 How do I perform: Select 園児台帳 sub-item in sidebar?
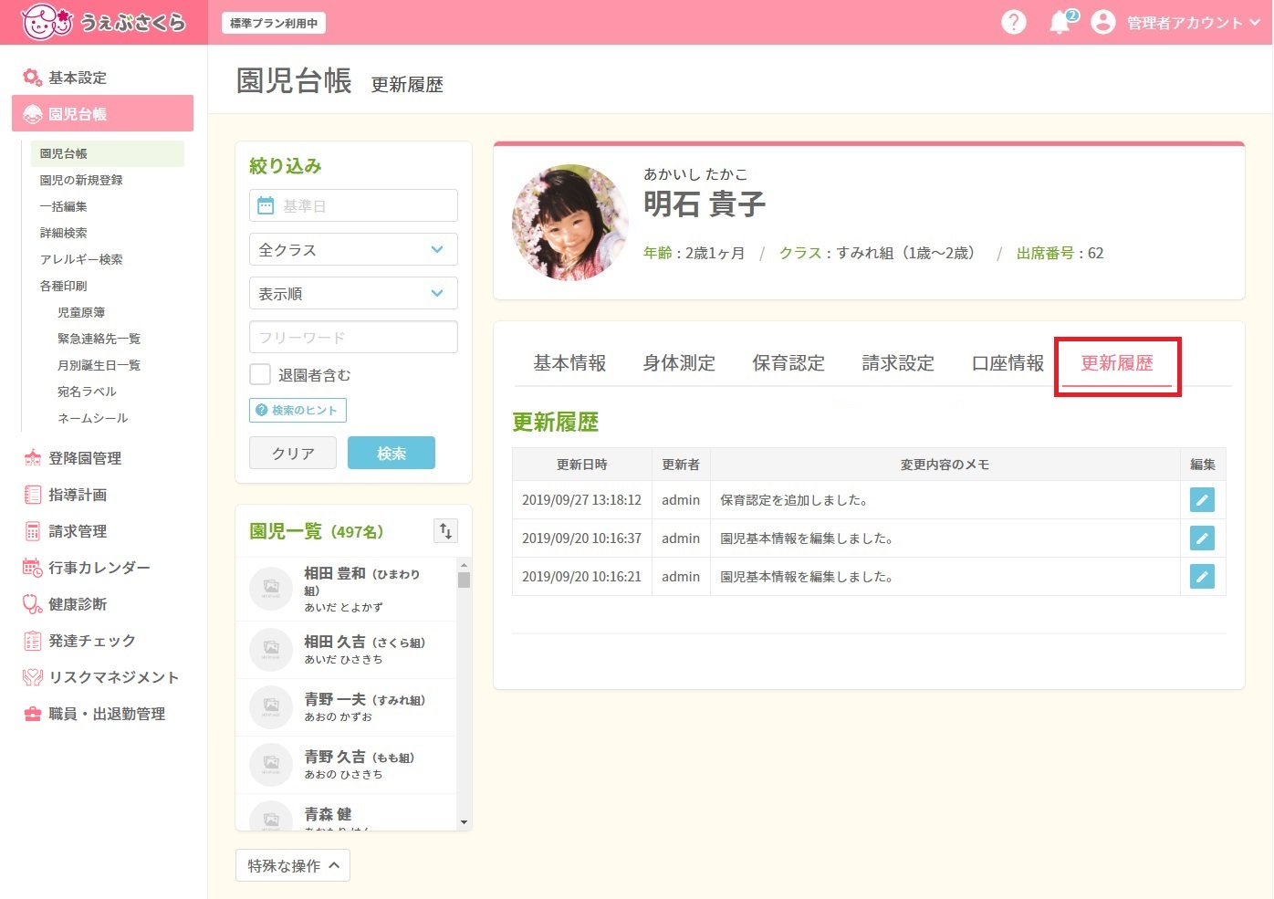(108, 153)
